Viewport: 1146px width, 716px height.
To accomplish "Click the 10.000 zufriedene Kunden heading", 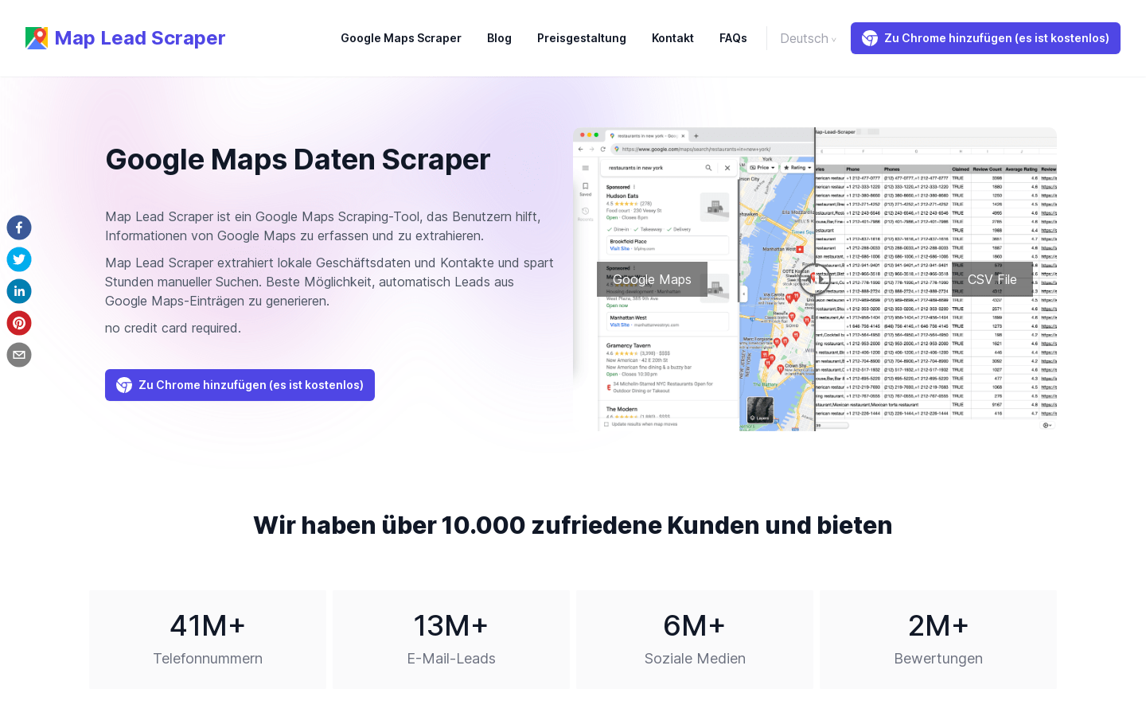I will pos(573,525).
